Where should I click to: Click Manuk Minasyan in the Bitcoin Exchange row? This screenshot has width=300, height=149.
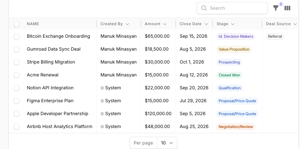119,36
